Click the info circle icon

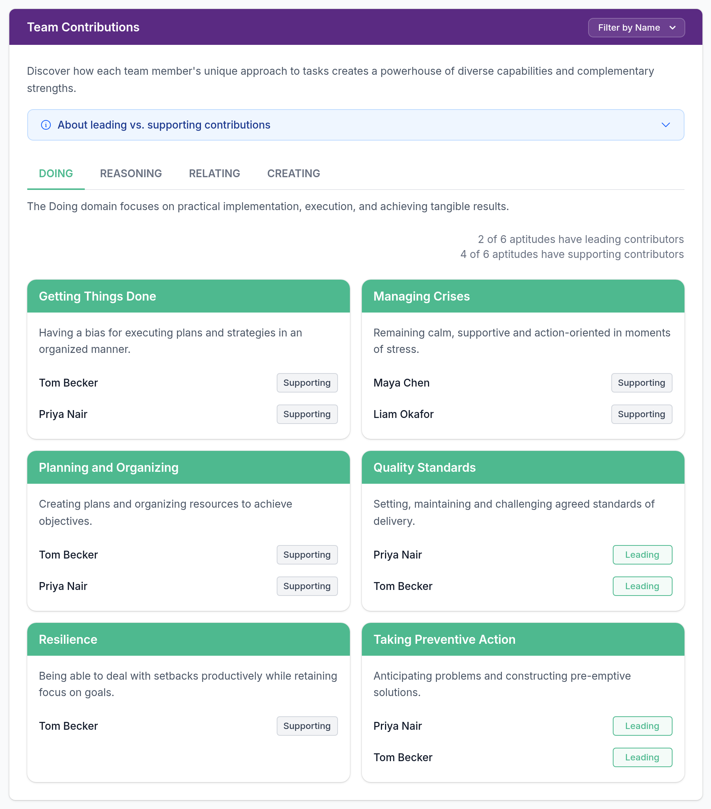[46, 125]
